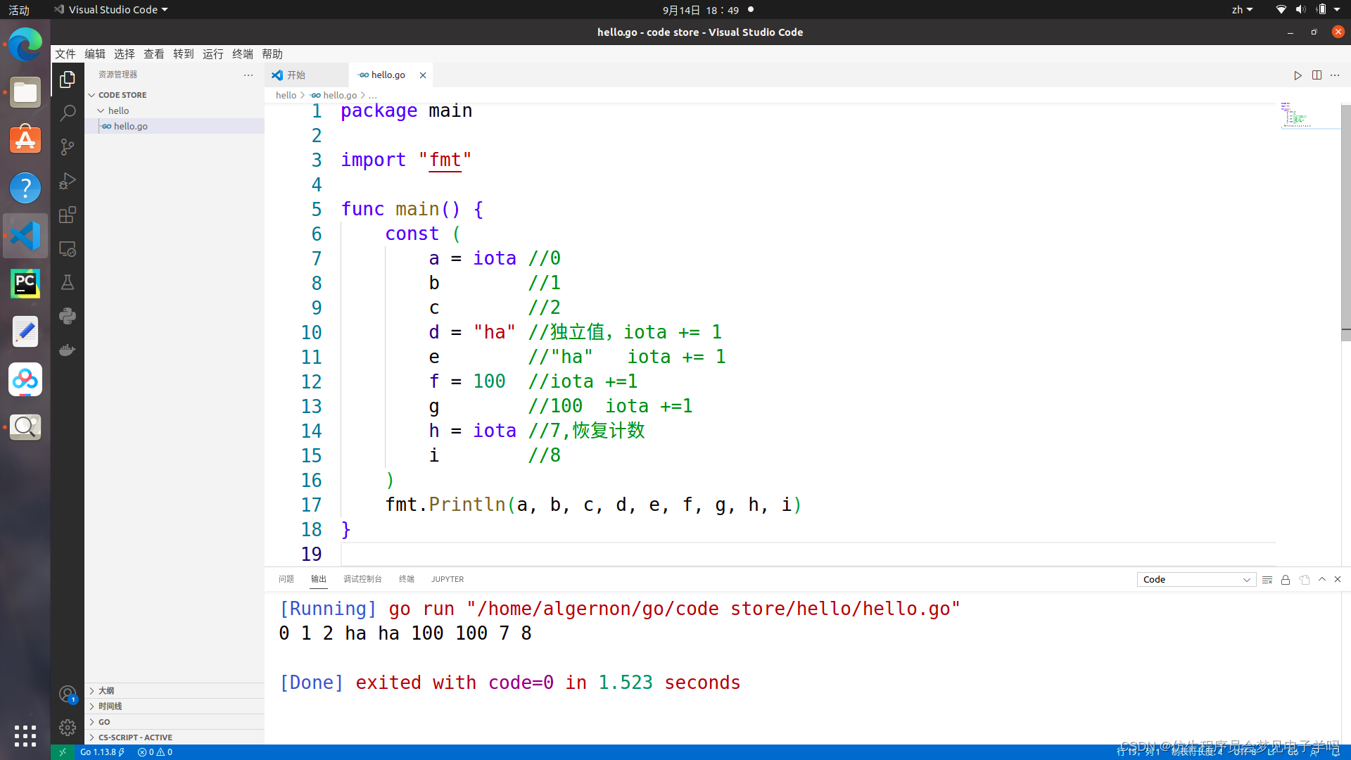
Task: Expand the CS-SCRIPT - ACTIVE section
Action: pos(175,737)
